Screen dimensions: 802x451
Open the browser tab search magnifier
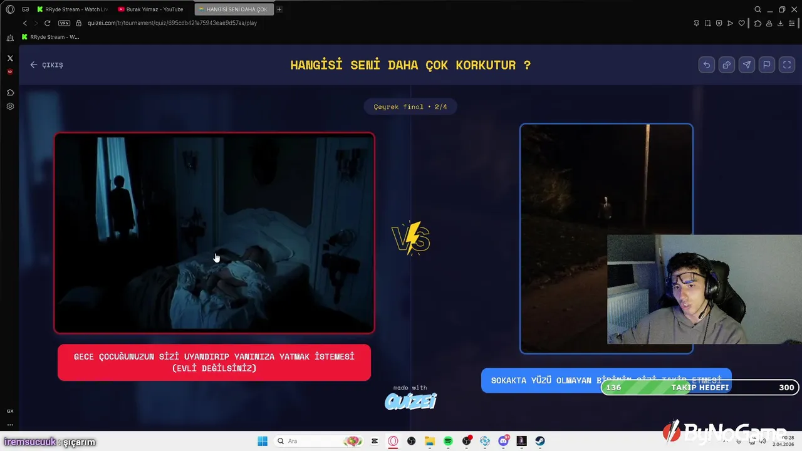758,9
